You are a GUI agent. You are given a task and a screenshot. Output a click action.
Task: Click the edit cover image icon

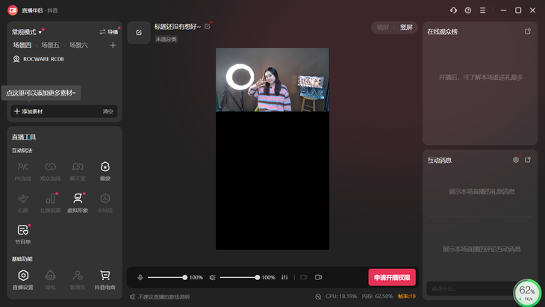(x=139, y=32)
